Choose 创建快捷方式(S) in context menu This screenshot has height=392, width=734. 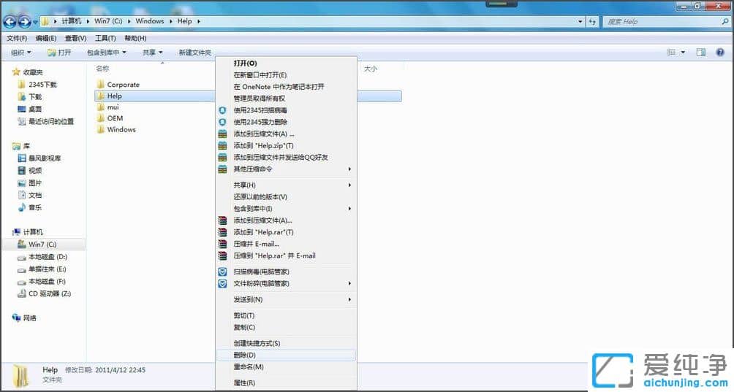pyautogui.click(x=286, y=343)
